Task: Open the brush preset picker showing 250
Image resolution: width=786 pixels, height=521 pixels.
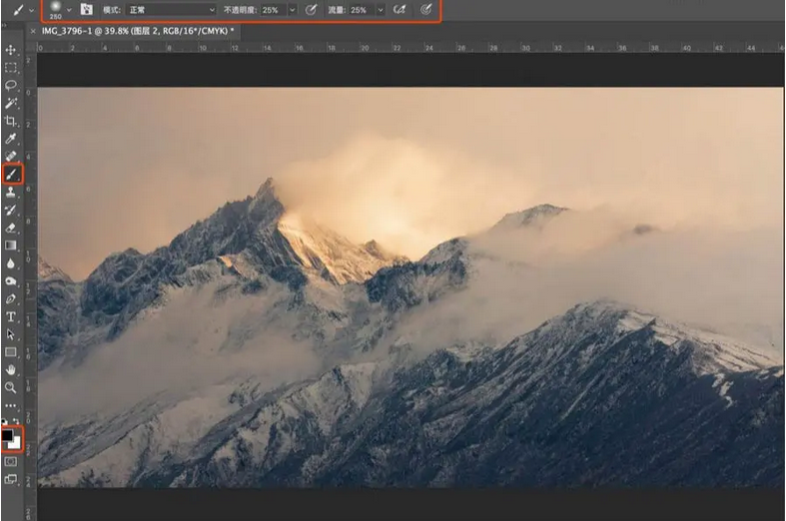Action: (x=55, y=10)
